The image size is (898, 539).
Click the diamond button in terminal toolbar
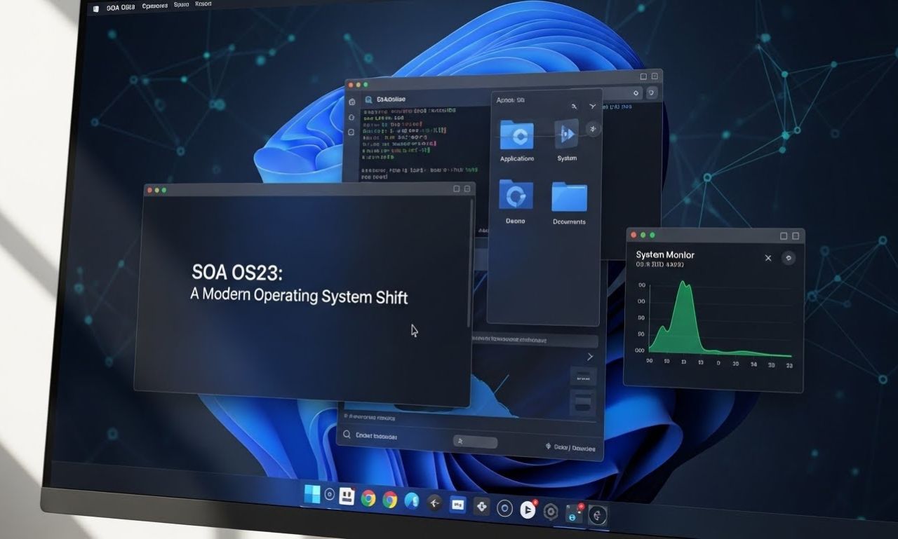pyautogui.click(x=636, y=93)
